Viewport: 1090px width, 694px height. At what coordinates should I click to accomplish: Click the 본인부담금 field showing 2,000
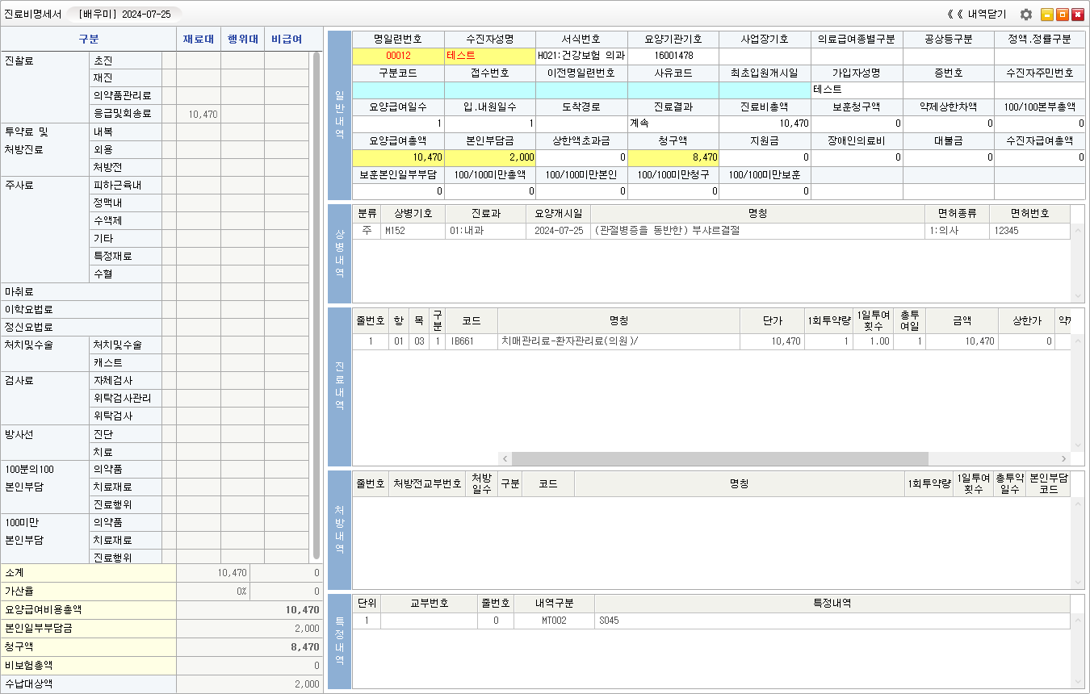pos(489,157)
